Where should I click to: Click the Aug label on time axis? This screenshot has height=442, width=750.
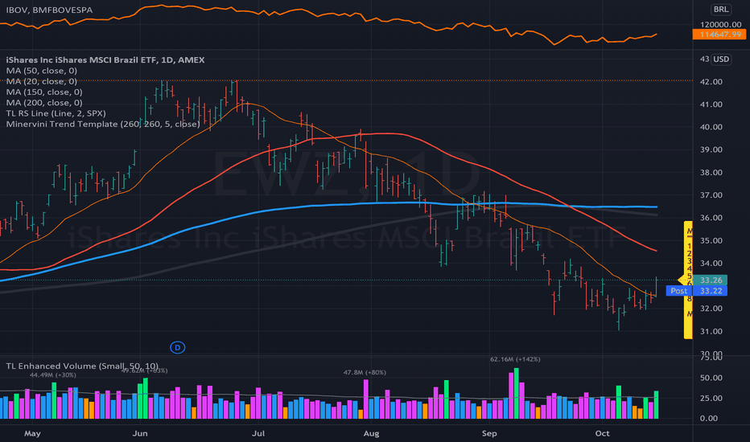[x=371, y=433]
